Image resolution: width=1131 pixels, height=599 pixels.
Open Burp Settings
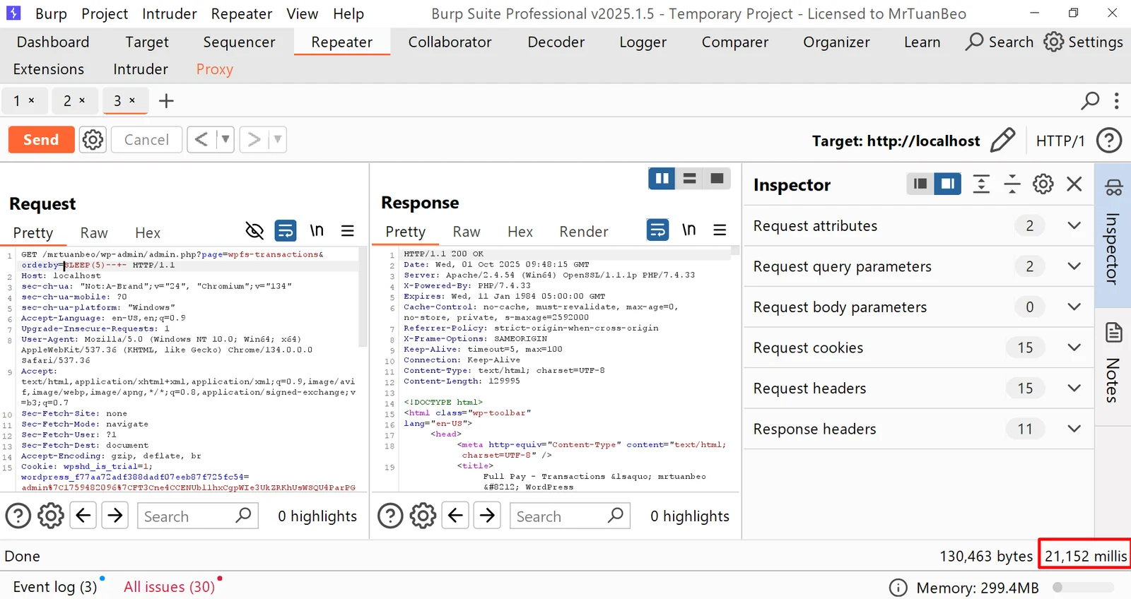tap(1084, 42)
